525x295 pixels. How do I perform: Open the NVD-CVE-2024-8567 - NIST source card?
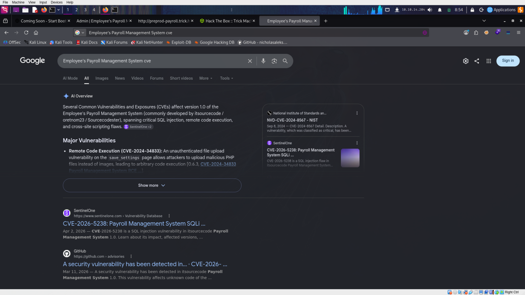tap(292, 120)
